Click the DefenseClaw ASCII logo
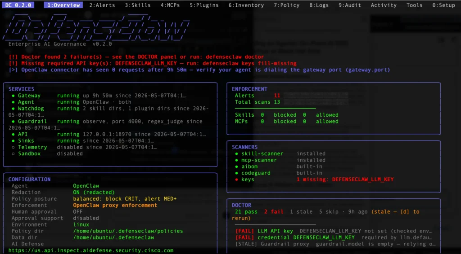Screen dimensions: 461x254 96,27
